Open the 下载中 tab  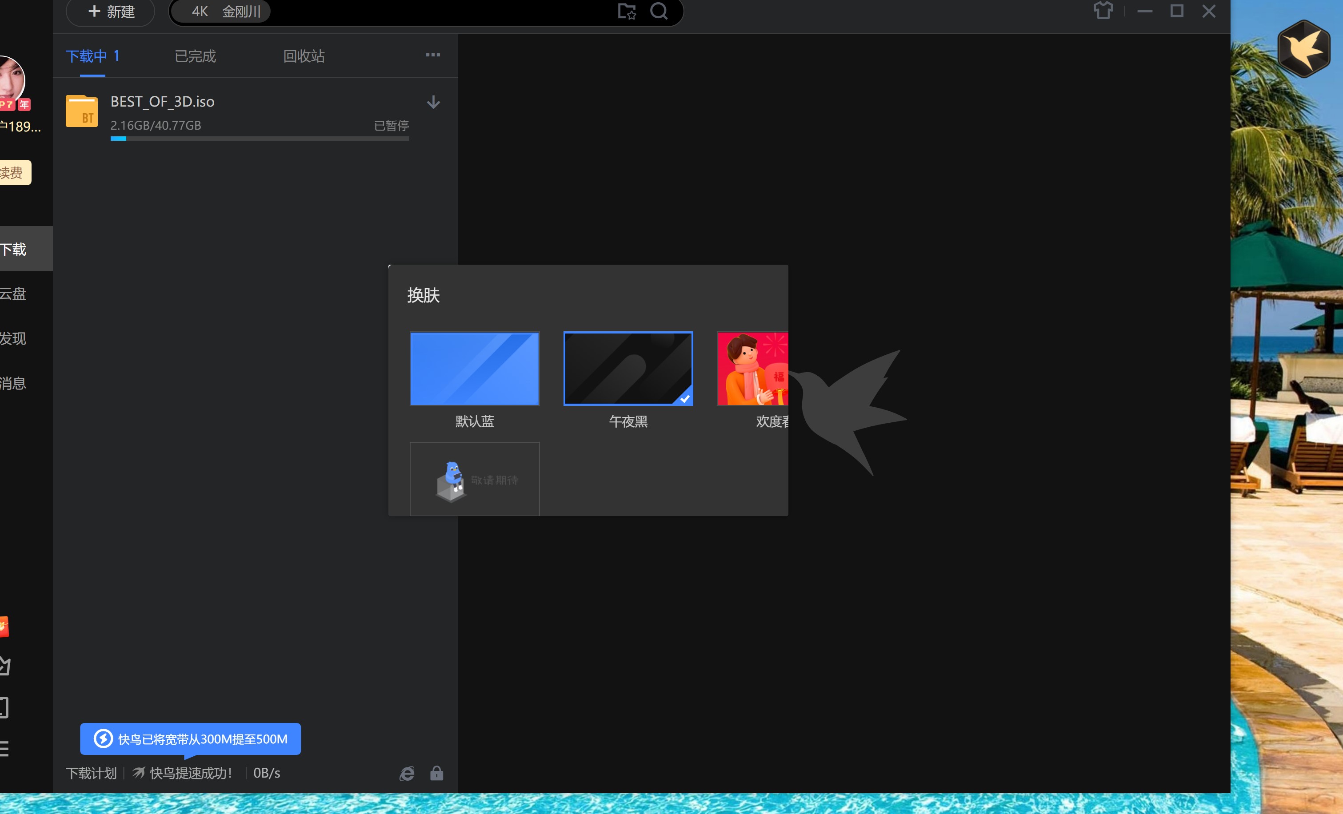pos(92,56)
